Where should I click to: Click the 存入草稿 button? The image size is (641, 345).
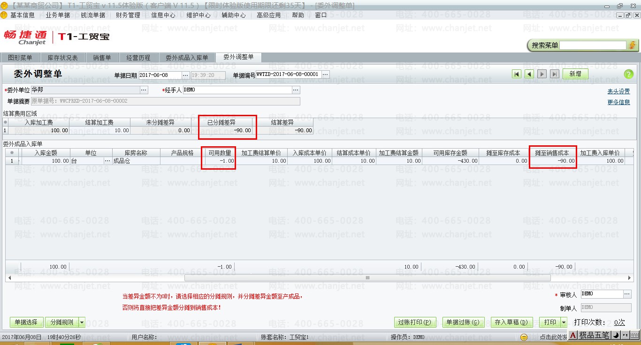[x=511, y=322]
